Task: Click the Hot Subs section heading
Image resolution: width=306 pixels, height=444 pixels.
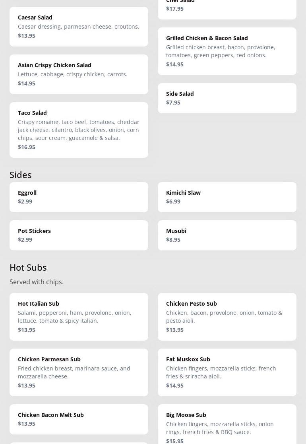Action: (28, 268)
